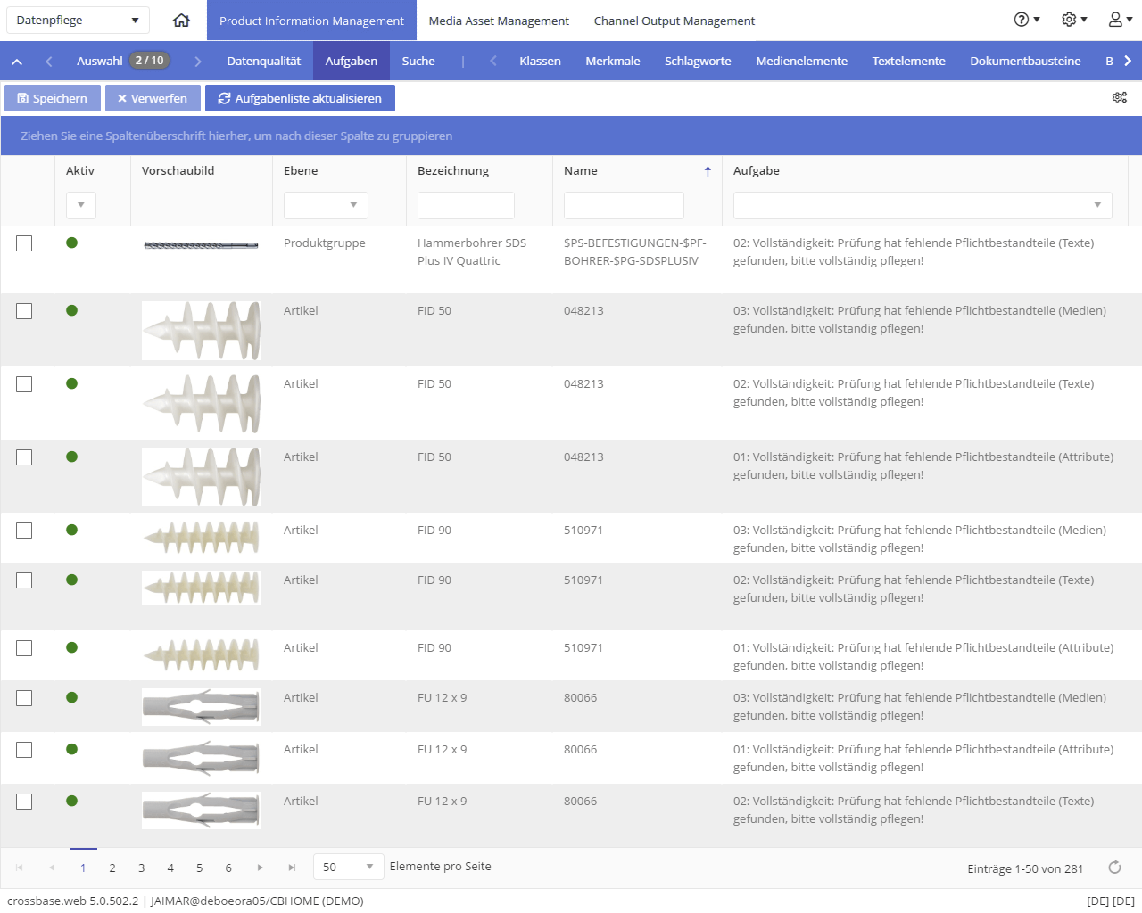
Task: Focus the Bezeichnung filter input field
Action: tap(466, 205)
